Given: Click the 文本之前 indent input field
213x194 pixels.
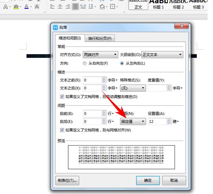Looking at the screenshot, I should [92, 80].
